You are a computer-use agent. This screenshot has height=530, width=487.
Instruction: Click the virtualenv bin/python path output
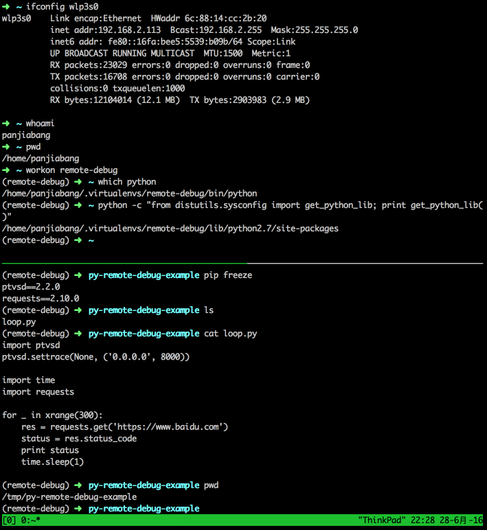130,194
